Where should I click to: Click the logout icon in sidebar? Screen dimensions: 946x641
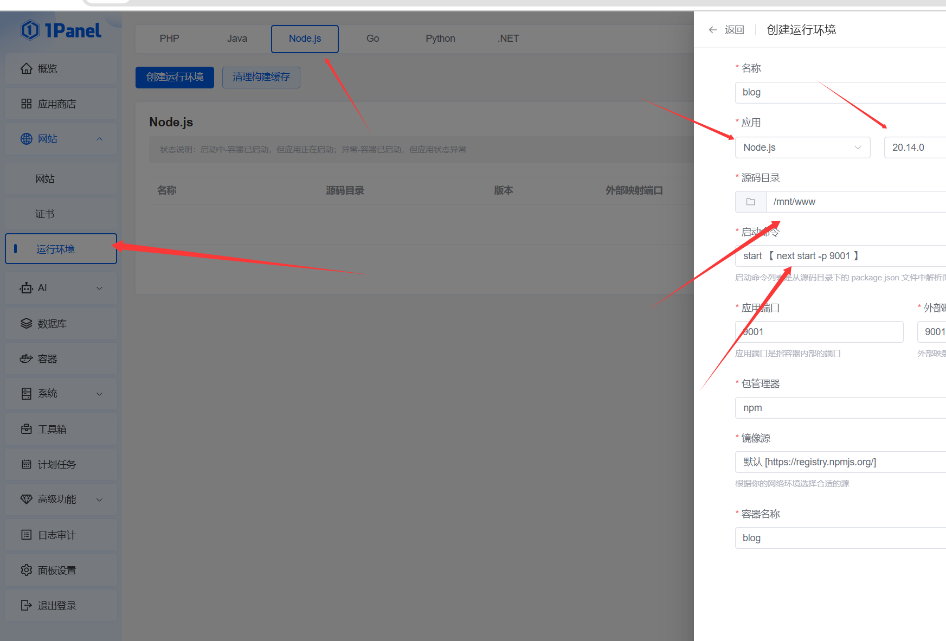click(x=26, y=606)
